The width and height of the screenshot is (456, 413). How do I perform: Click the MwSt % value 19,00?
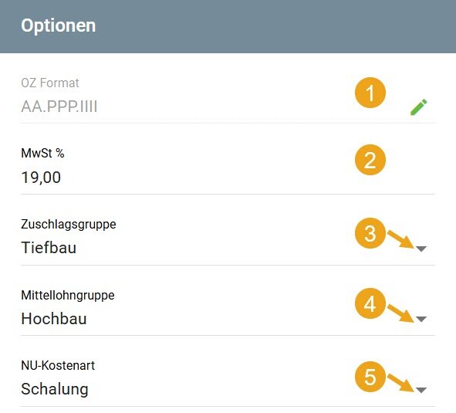[41, 178]
